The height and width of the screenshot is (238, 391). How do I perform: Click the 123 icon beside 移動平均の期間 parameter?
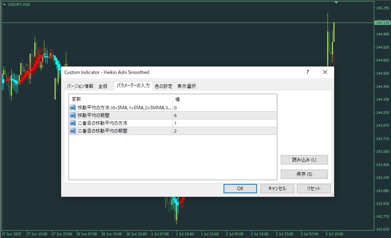pos(72,115)
